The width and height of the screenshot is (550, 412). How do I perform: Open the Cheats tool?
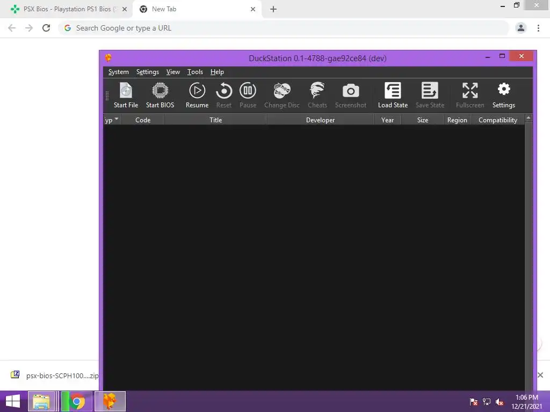[317, 95]
